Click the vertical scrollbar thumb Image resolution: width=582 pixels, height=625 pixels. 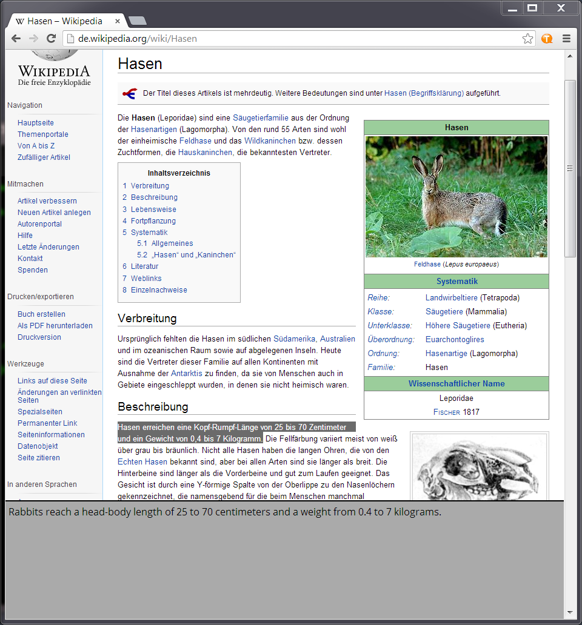click(x=570, y=168)
